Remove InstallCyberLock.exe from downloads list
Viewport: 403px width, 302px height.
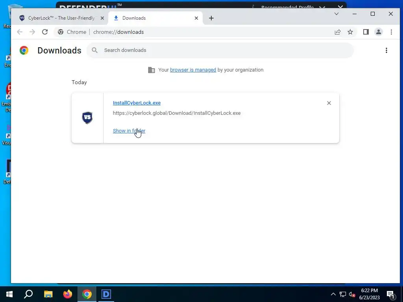pyautogui.click(x=329, y=103)
